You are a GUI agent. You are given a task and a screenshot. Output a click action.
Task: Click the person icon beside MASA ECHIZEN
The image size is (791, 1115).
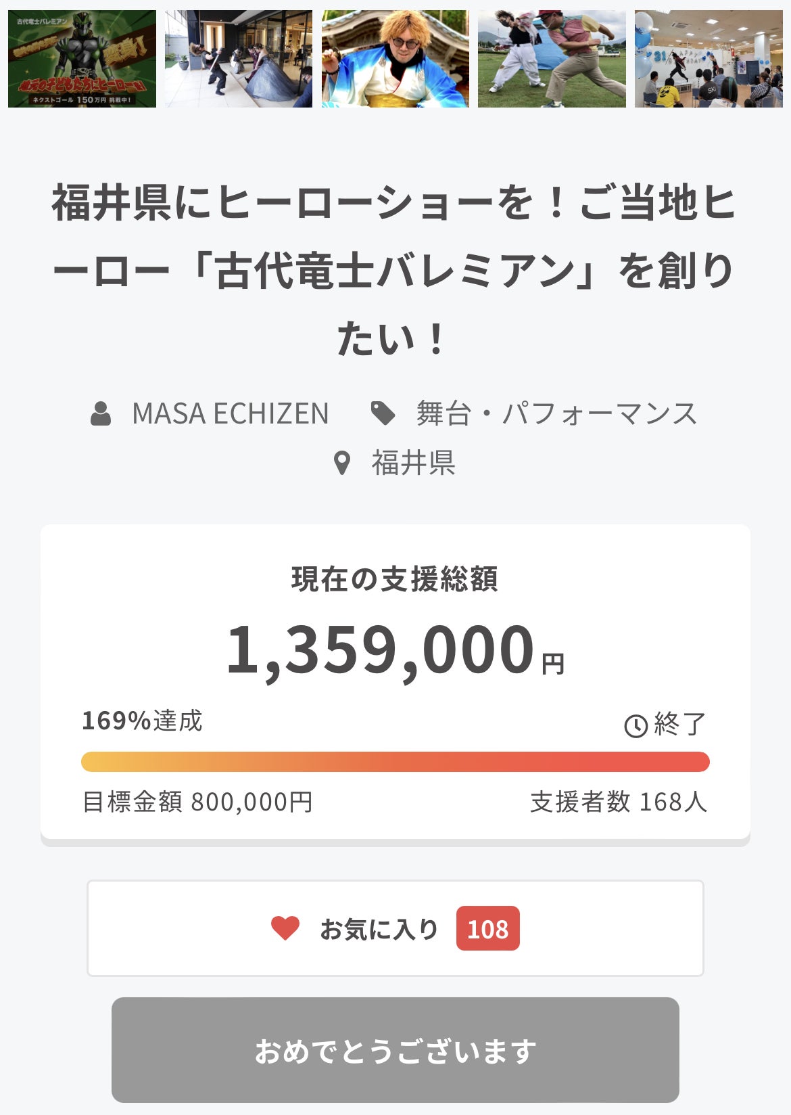tap(101, 413)
